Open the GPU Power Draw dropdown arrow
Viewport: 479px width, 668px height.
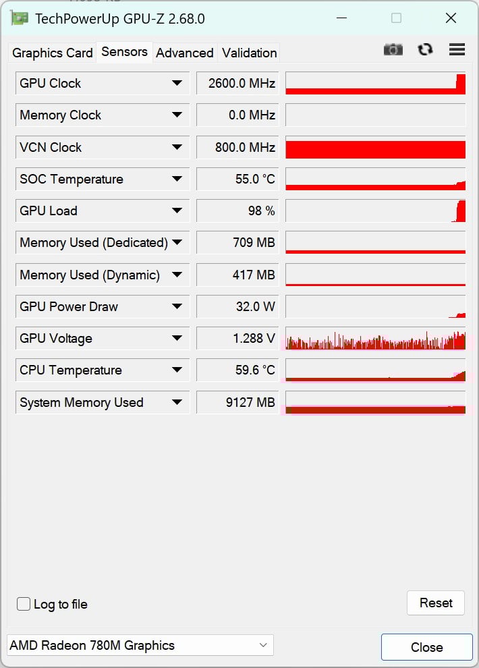coord(177,306)
